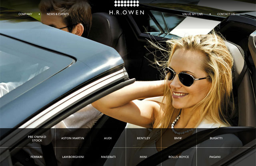Open News & Events page

pos(58,14)
